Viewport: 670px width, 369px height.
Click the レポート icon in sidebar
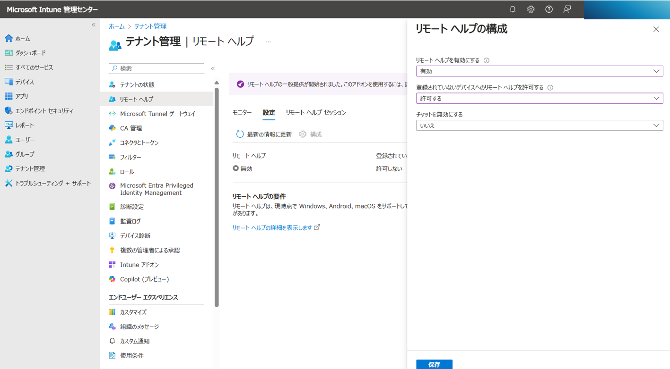9,125
